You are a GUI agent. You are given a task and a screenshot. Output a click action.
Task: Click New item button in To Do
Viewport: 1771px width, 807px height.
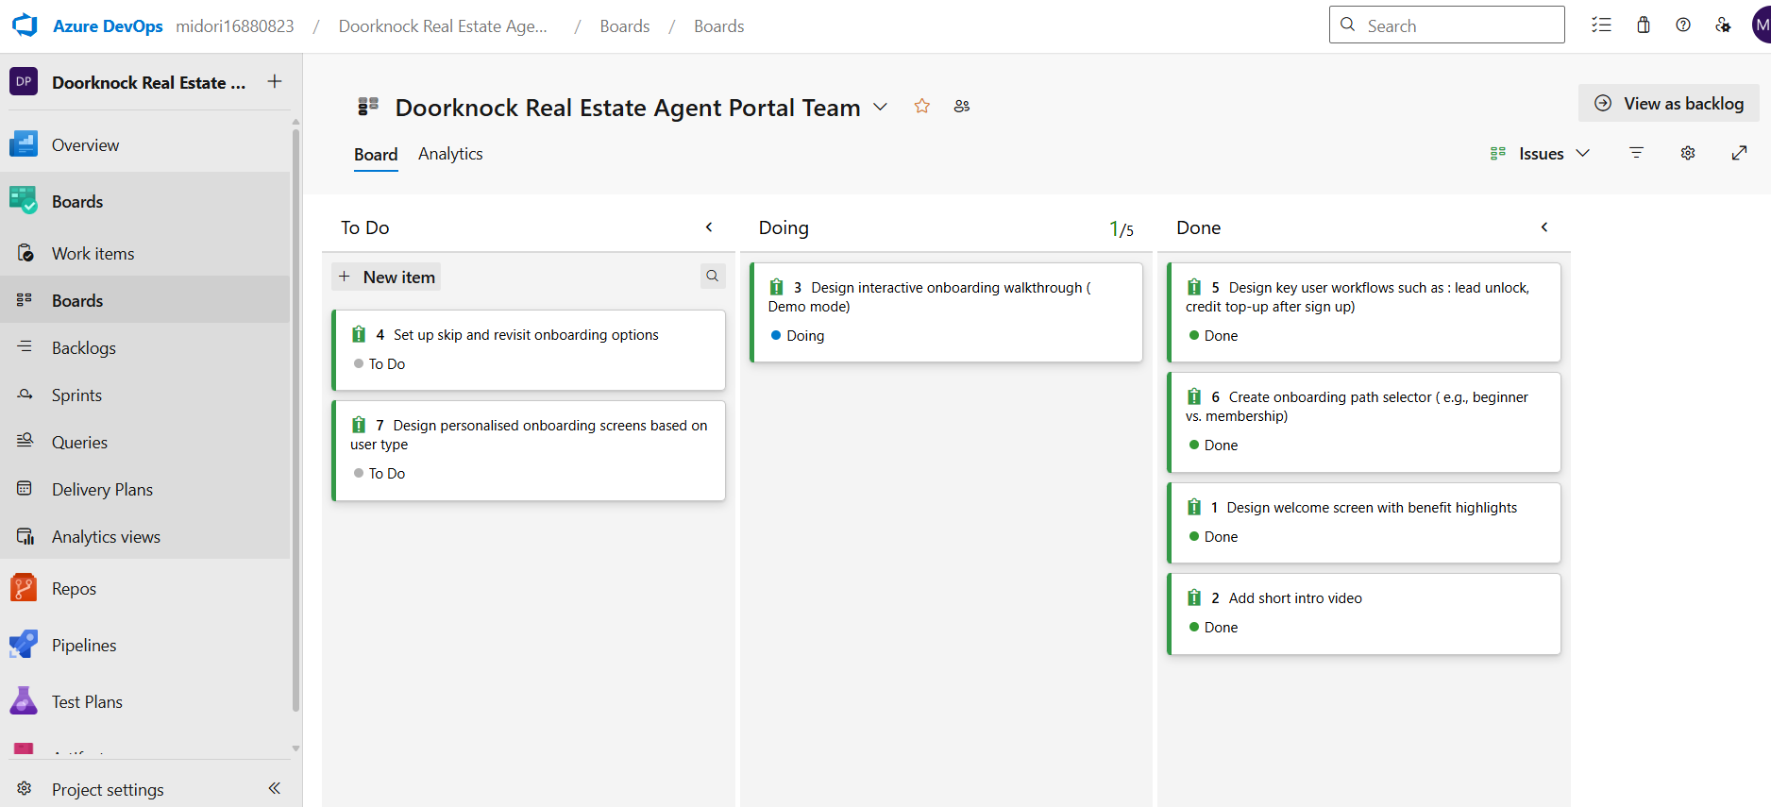pos(387,277)
